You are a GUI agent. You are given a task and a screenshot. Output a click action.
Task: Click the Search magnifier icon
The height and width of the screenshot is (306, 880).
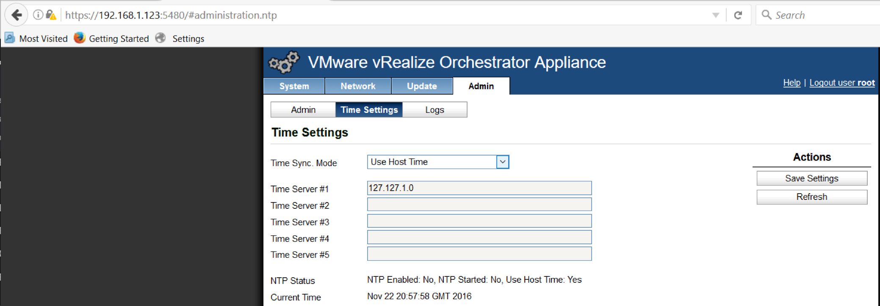(767, 15)
